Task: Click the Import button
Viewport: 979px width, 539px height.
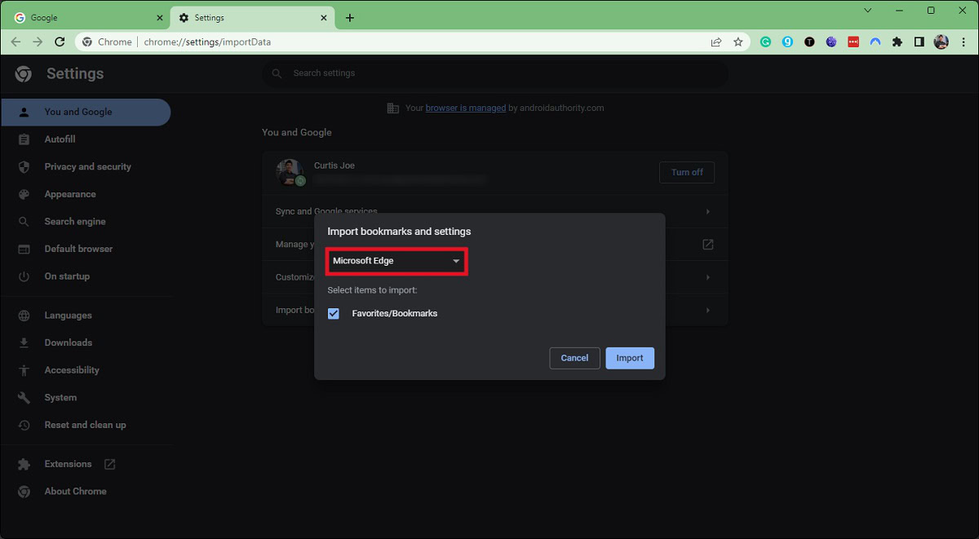Action: [x=630, y=357]
